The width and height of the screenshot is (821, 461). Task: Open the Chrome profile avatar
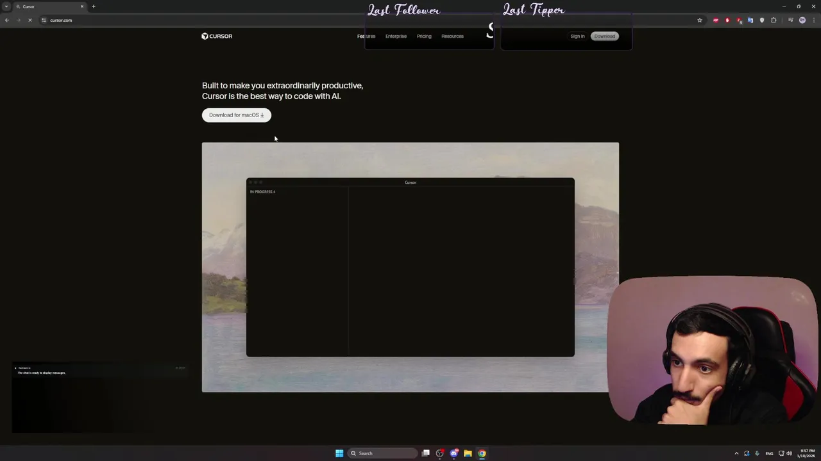coord(802,20)
